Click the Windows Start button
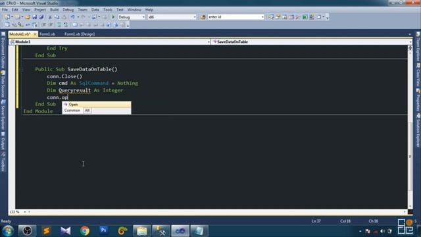This screenshot has height=237, width=421. pyautogui.click(x=8, y=231)
